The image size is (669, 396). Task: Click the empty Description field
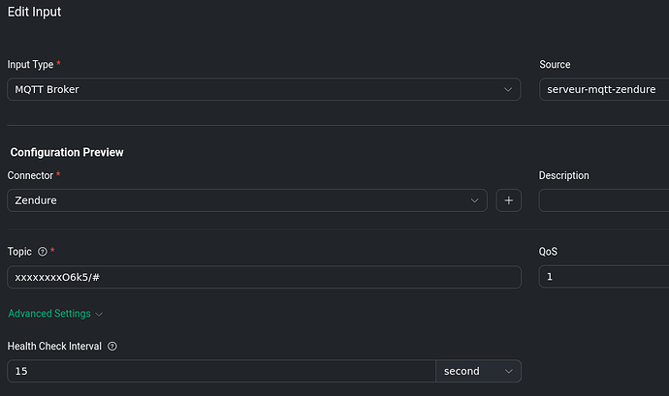click(x=603, y=200)
